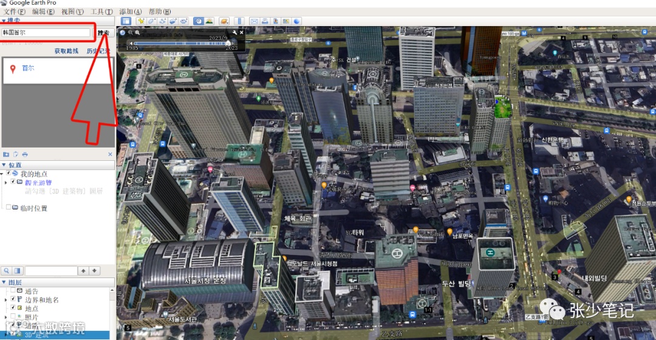Click the 搜索 search button
Screen dimensions: 656x340
(x=104, y=33)
